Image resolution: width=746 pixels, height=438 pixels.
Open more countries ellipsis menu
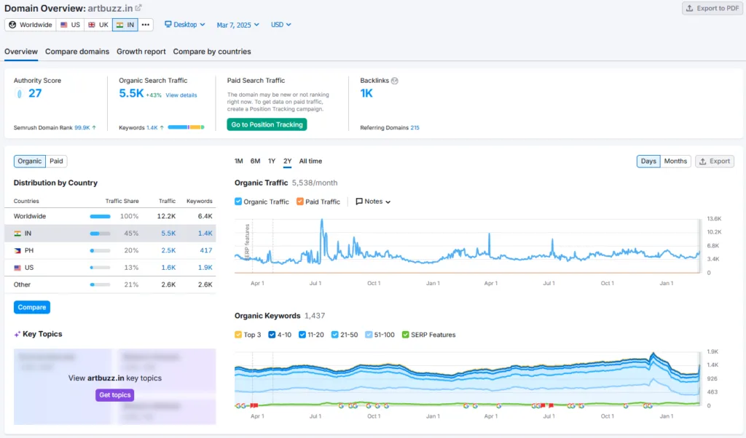click(146, 25)
